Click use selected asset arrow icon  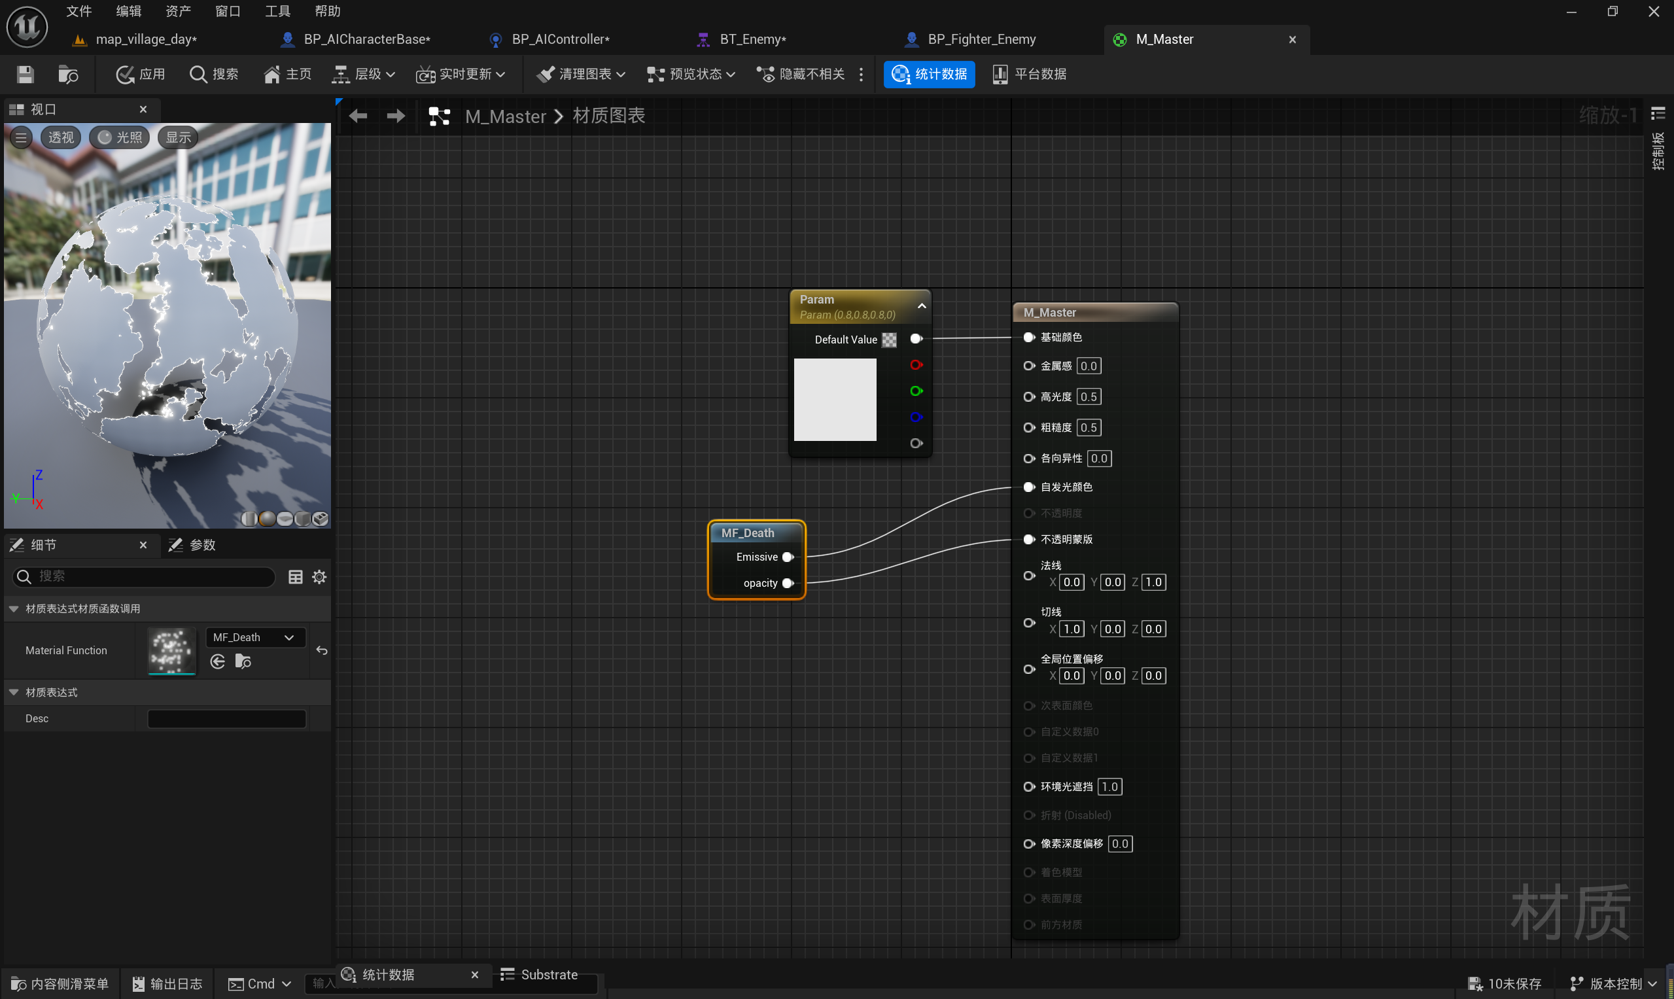click(217, 661)
